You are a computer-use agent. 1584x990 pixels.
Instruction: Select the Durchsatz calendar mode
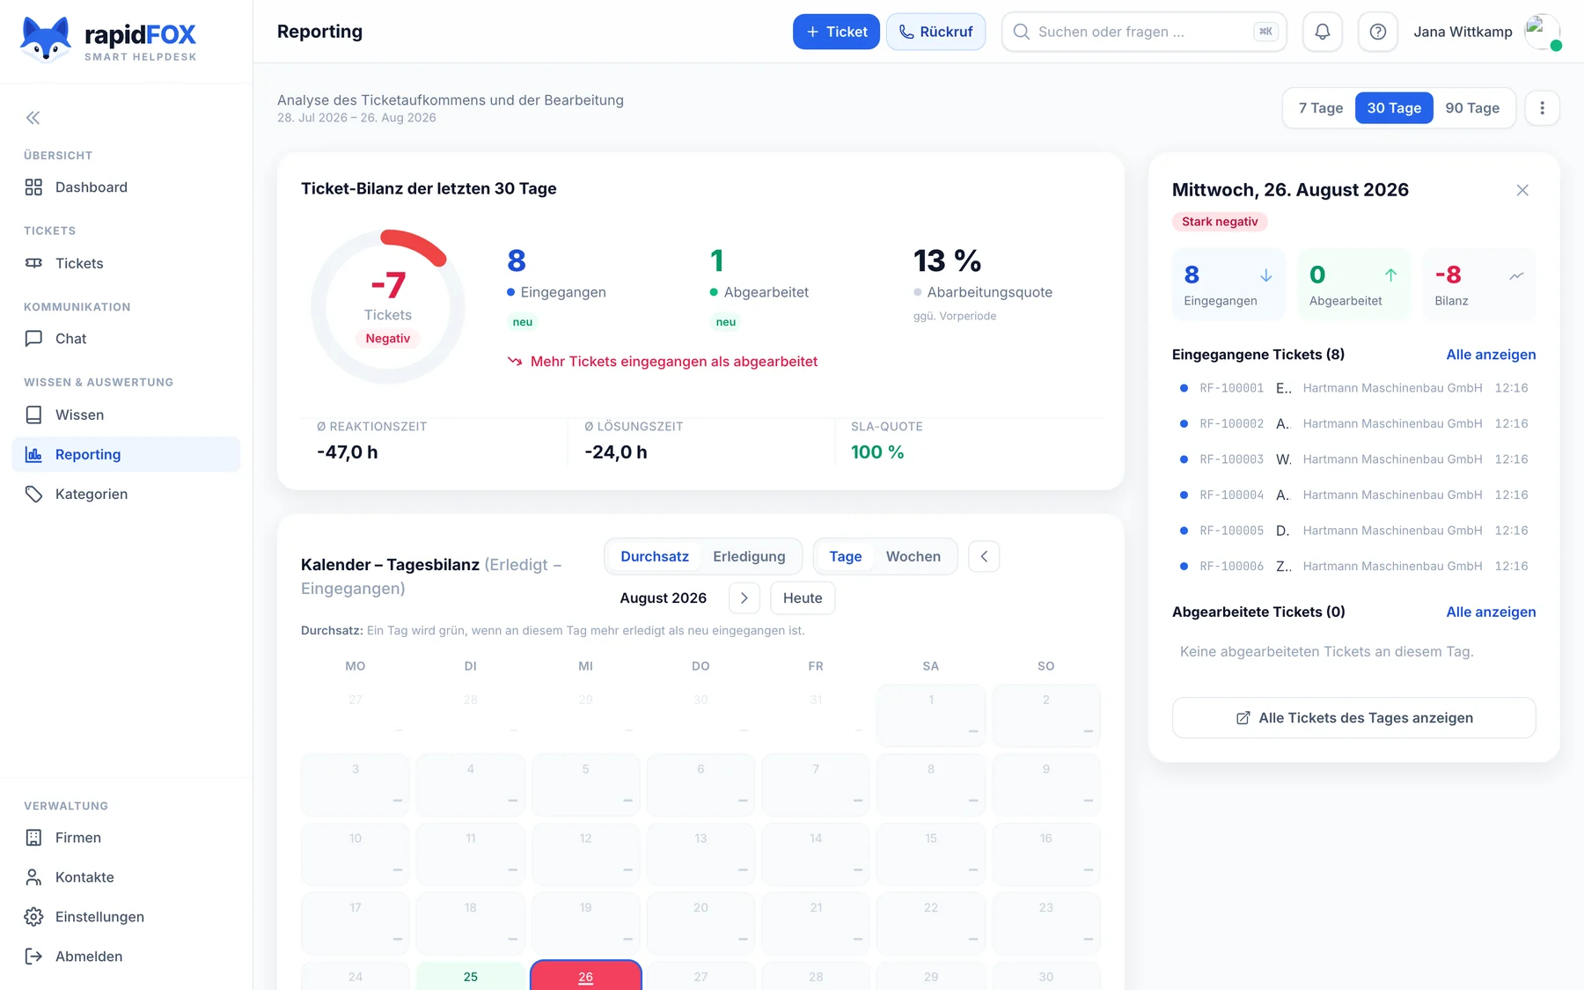pyautogui.click(x=655, y=556)
